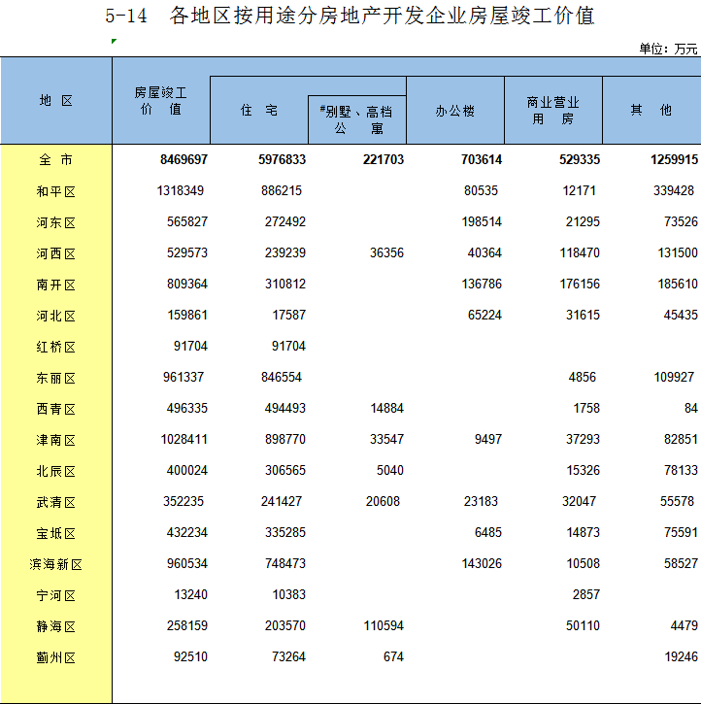The width and height of the screenshot is (701, 704).
Task: Select the '南开区' row label
Action: coord(56,285)
